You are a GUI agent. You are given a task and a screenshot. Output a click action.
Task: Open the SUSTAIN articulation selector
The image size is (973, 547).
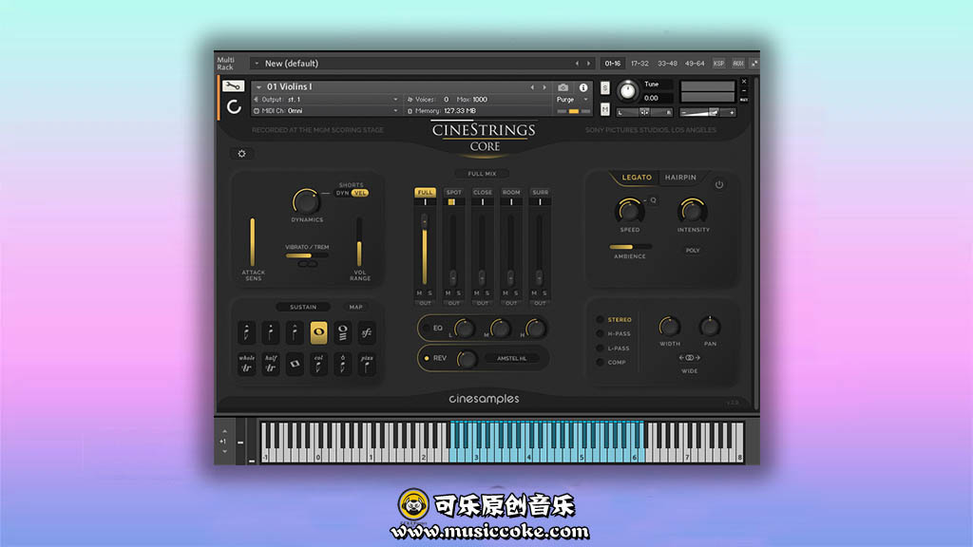click(303, 307)
